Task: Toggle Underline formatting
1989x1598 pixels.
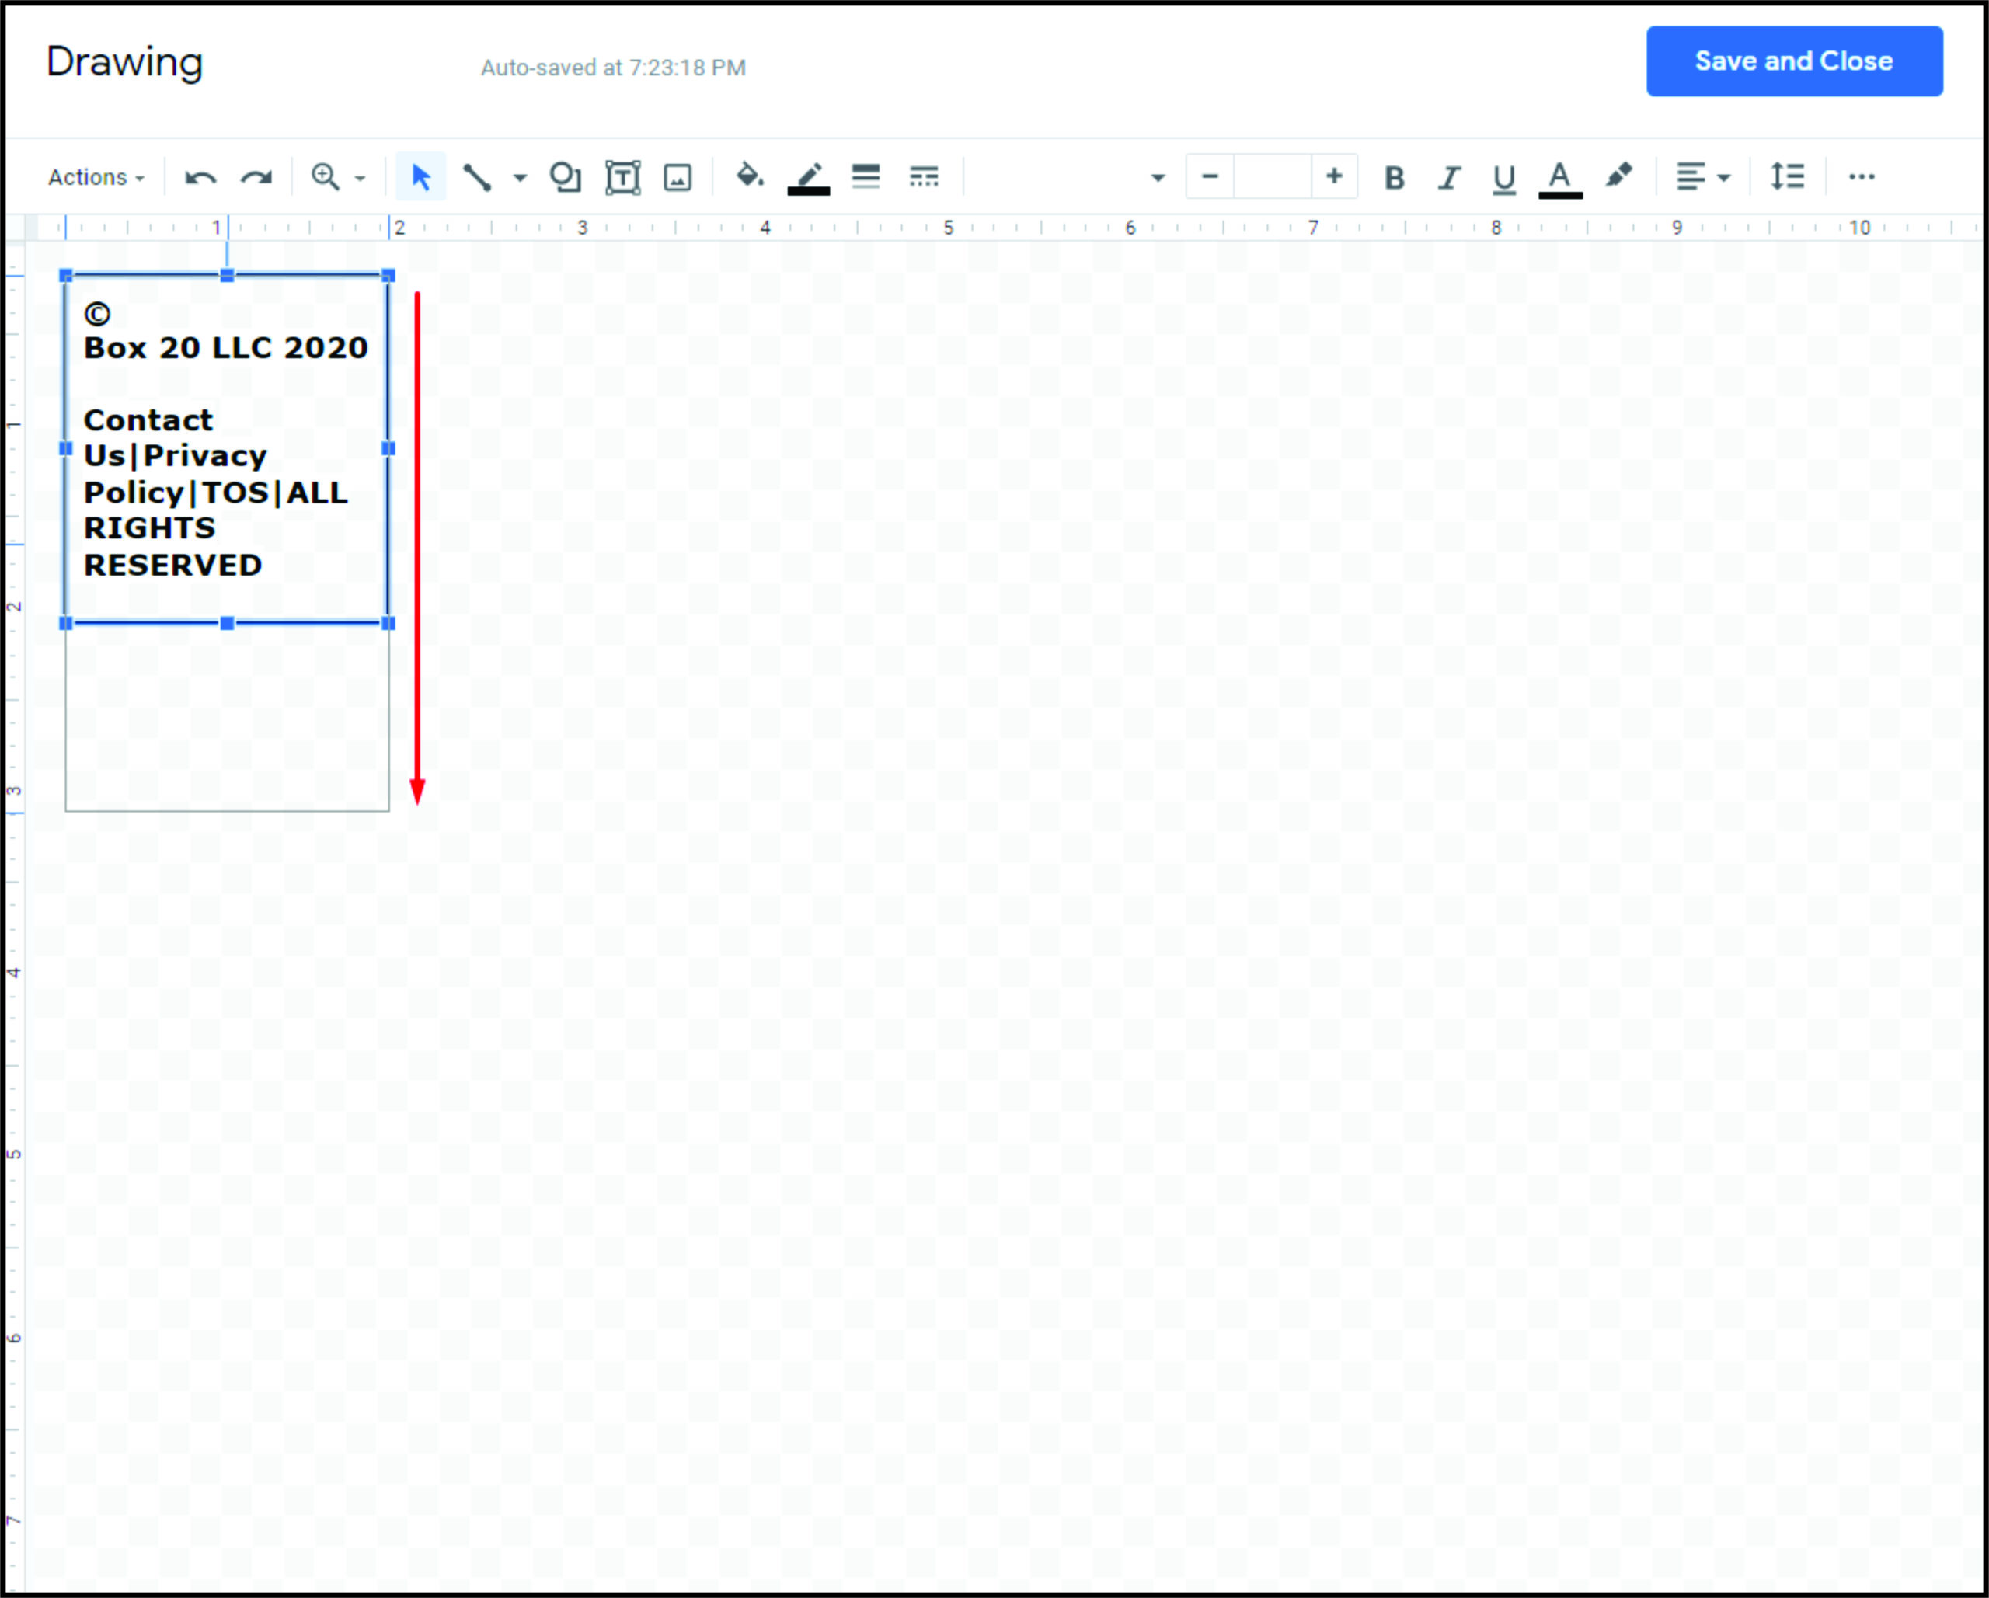Action: pos(1503,177)
